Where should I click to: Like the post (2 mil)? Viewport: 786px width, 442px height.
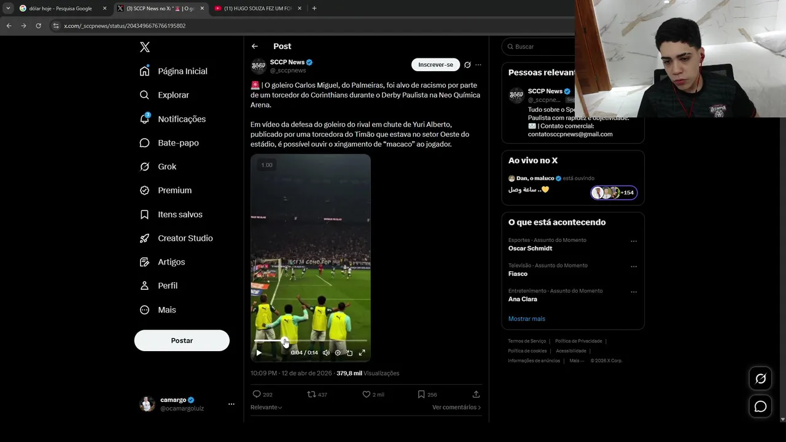373,395
